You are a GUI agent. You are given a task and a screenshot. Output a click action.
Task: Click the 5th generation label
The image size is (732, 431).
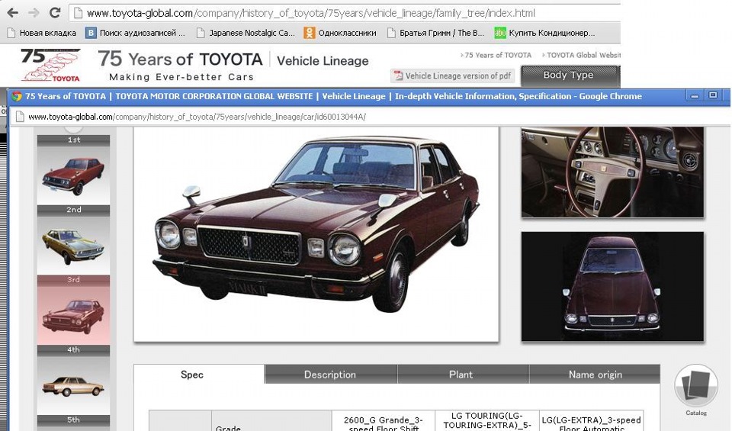[73, 420]
